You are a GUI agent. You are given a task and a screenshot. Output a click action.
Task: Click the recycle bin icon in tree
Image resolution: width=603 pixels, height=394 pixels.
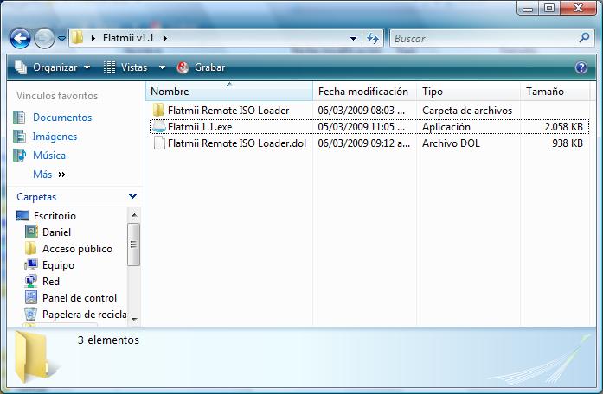[x=31, y=315]
